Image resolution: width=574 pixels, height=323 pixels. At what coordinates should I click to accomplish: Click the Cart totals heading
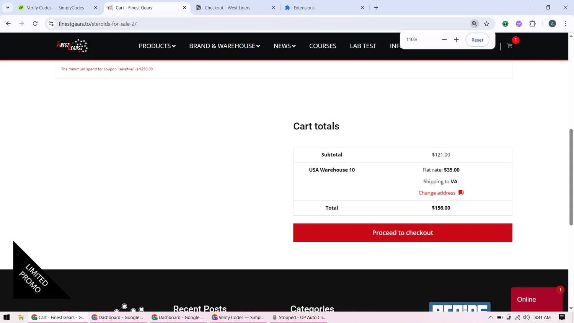tap(316, 126)
